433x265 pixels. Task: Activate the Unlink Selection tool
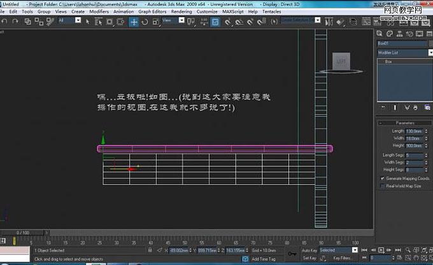pos(39,22)
